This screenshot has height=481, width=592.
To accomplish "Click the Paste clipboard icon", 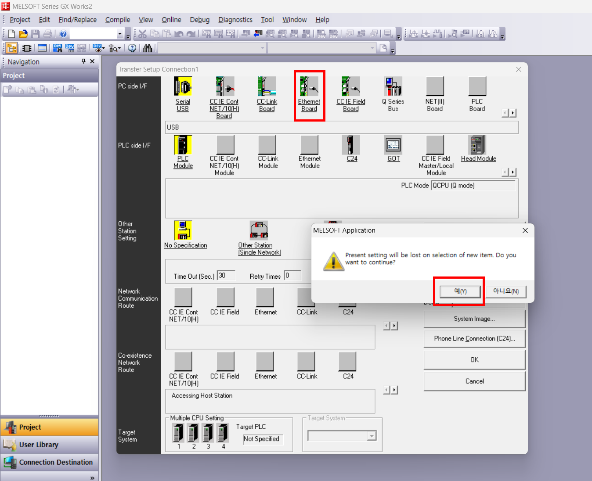I will [167, 34].
